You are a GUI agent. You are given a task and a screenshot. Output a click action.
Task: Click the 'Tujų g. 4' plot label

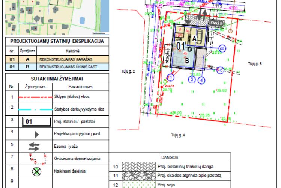click(x=178, y=135)
